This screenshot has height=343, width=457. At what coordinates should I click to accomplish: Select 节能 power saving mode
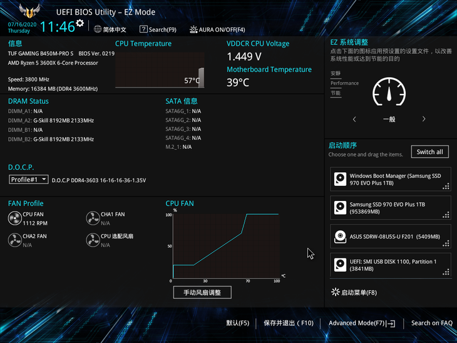point(336,93)
